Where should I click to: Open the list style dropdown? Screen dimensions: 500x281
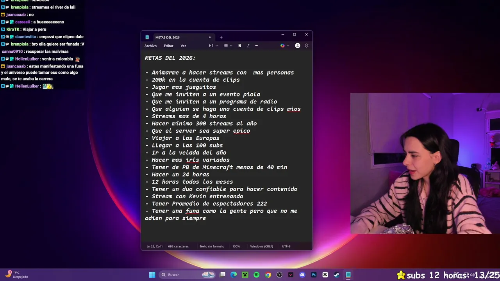(x=228, y=46)
